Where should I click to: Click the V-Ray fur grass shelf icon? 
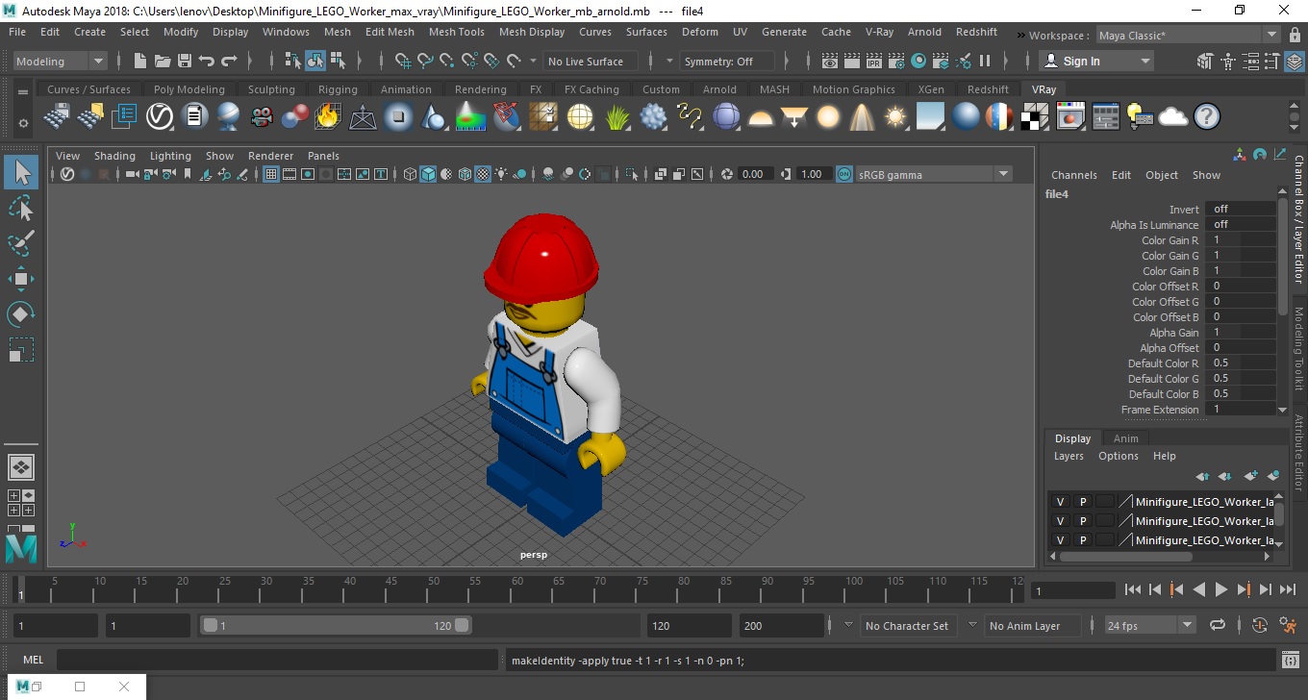coord(618,117)
